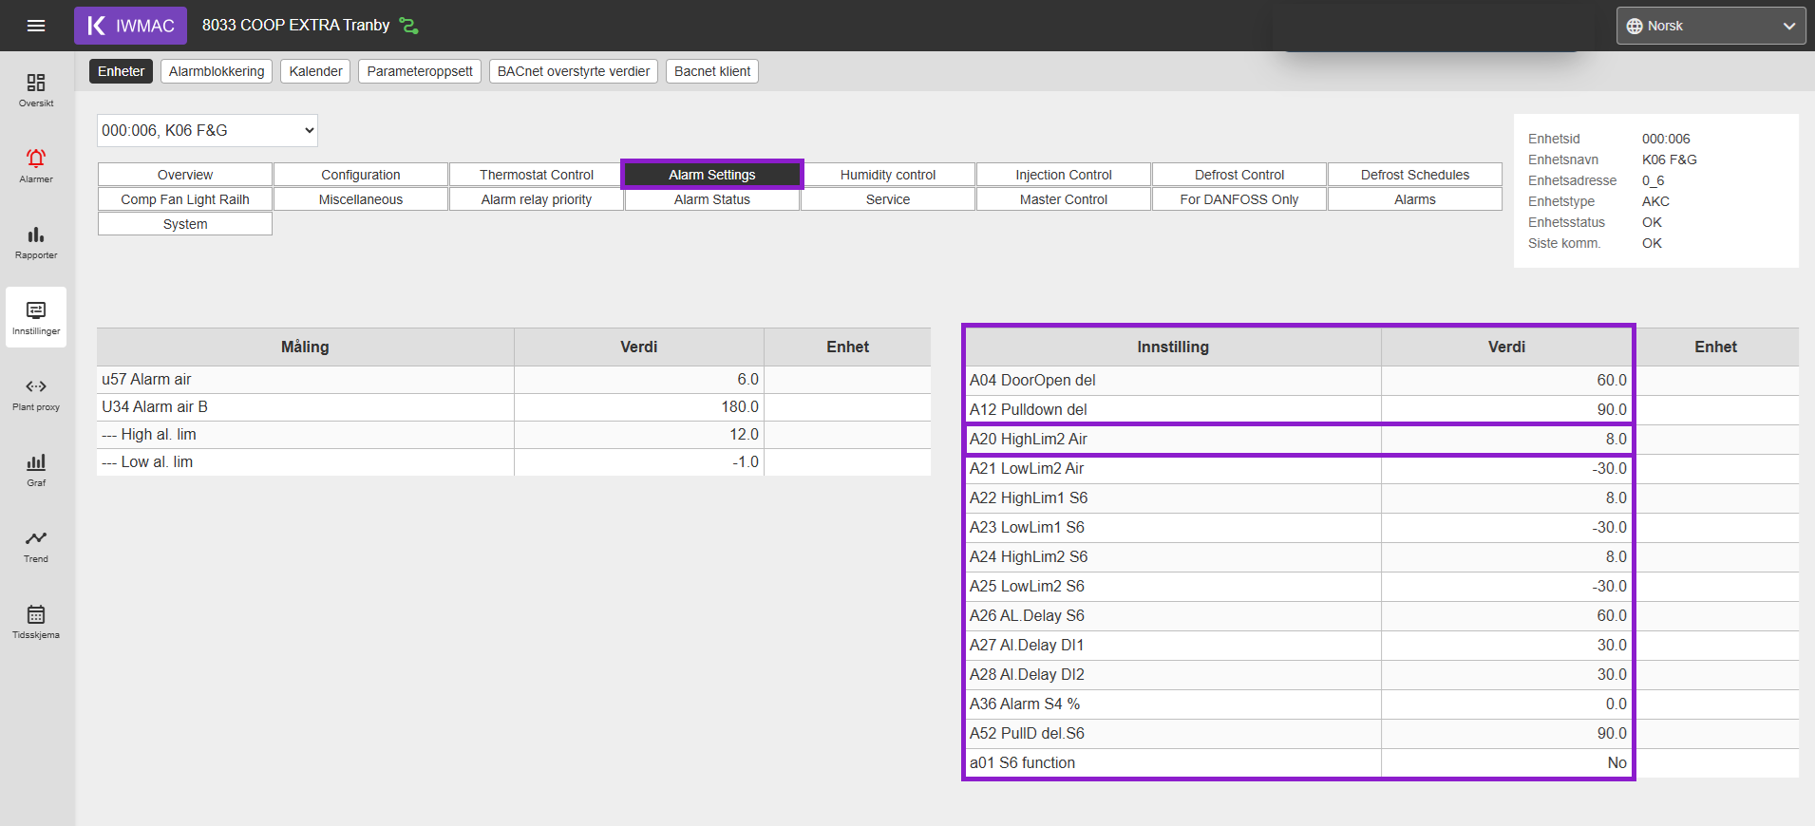Click the green connection status icon
The image size is (1815, 826).
[408, 26]
